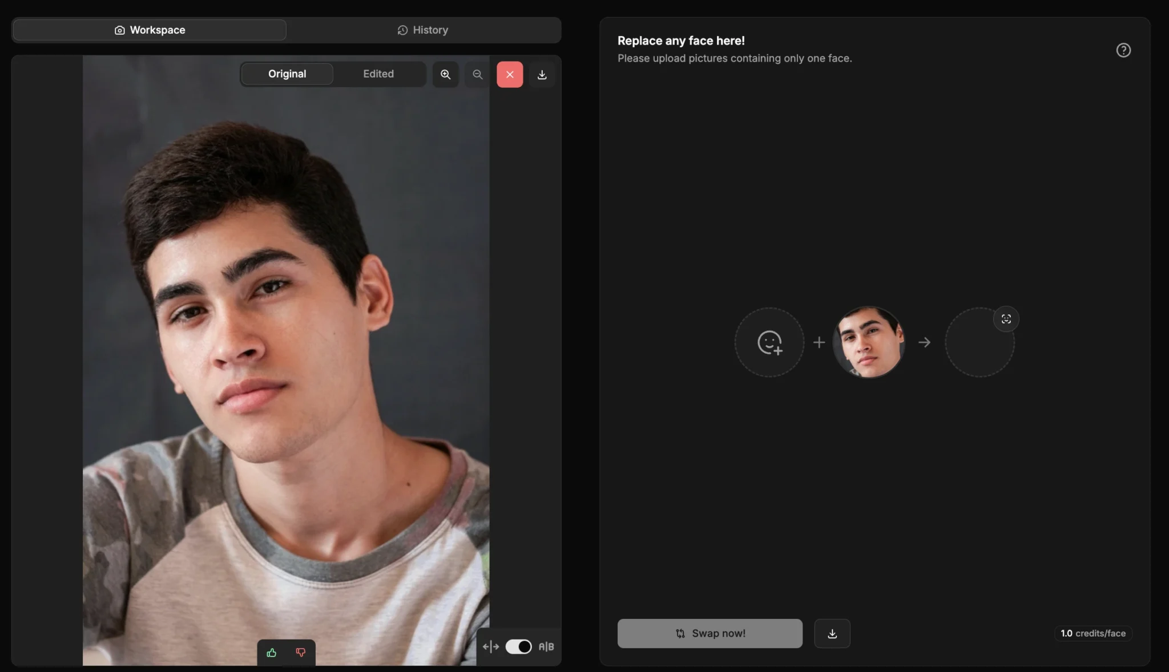Viewport: 1169px width, 672px height.
Task: Give a thumbs down rating
Action: (x=301, y=653)
